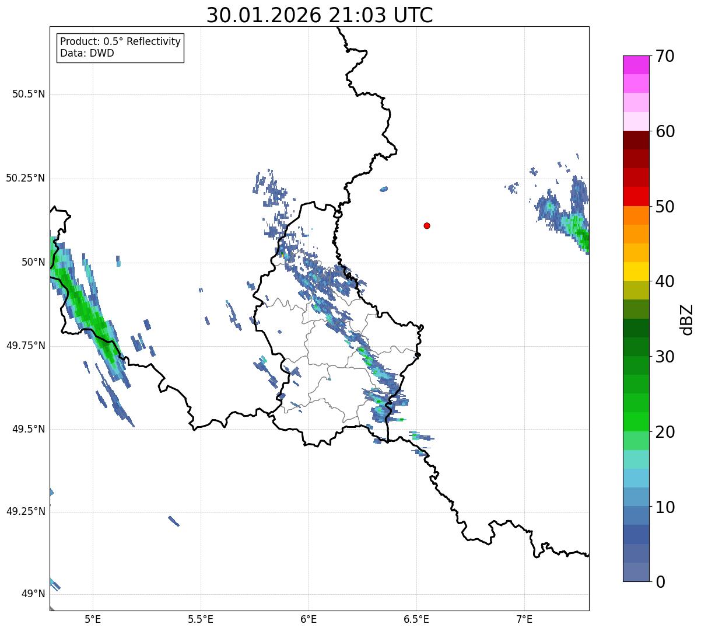The height and width of the screenshot is (631, 701).
Task: Click the latitude label "49.25°N"
Action: (x=26, y=512)
